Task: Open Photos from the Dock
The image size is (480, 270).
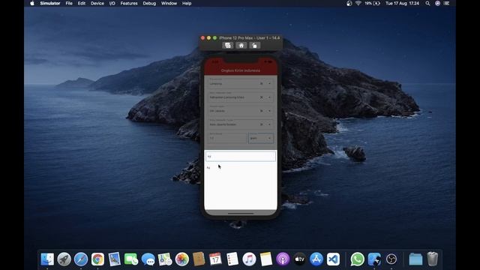Action: click(181, 259)
